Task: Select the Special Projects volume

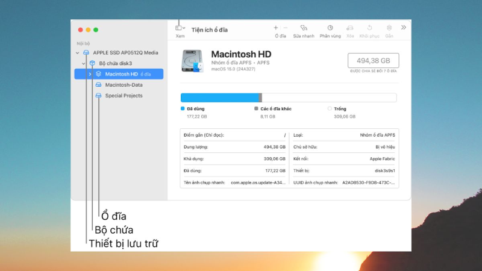Action: 124,96
